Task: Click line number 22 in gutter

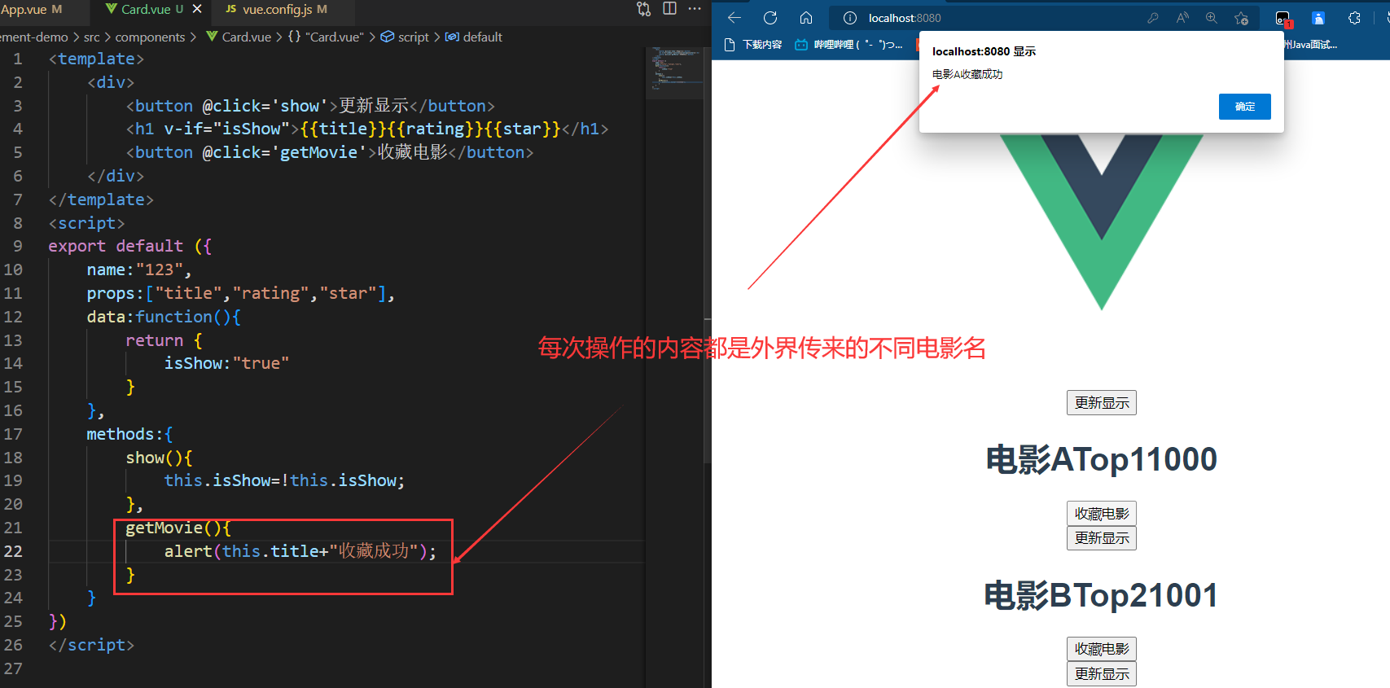Action: (x=13, y=551)
